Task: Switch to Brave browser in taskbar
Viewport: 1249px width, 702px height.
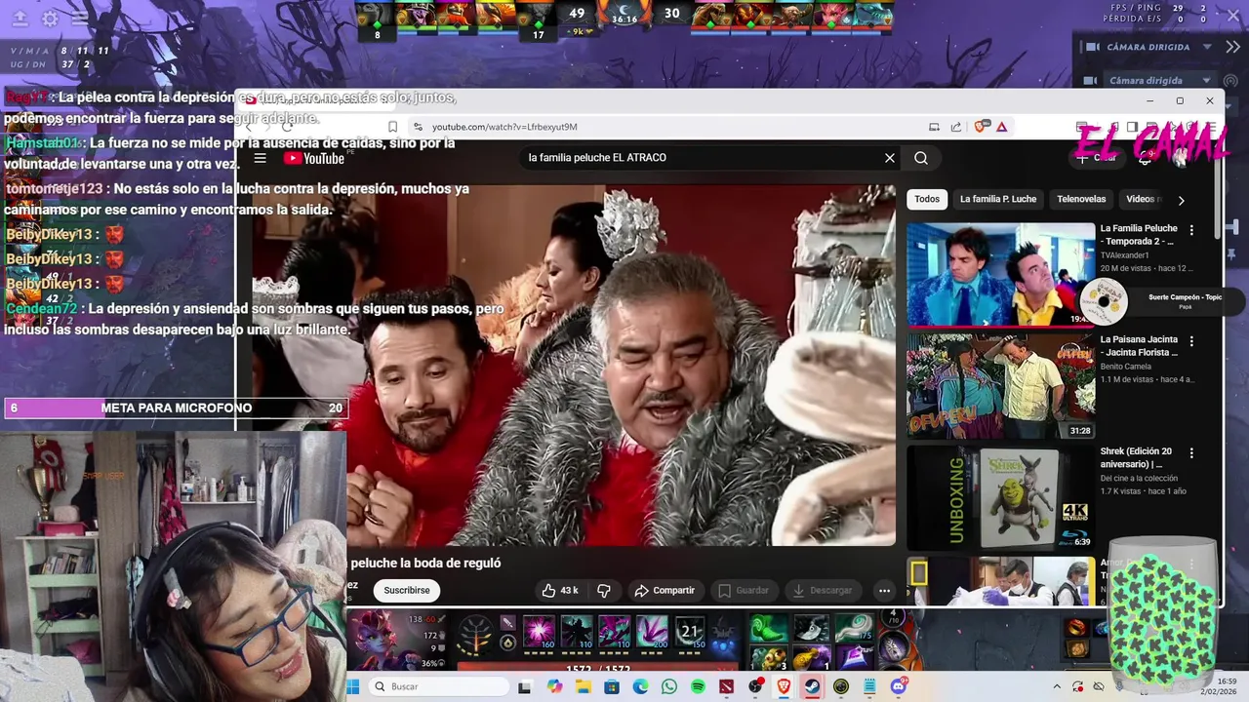Action: click(784, 686)
